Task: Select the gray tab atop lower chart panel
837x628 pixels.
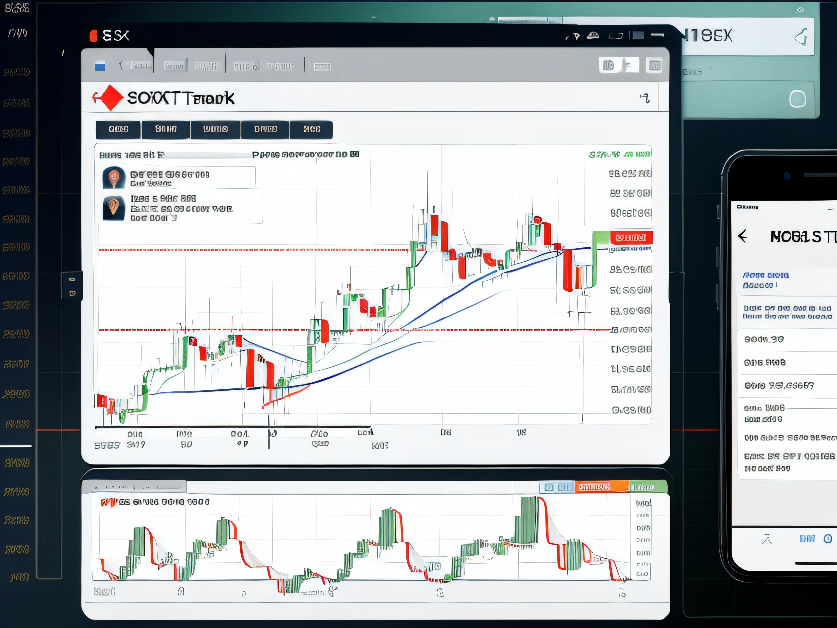Action: [134, 487]
